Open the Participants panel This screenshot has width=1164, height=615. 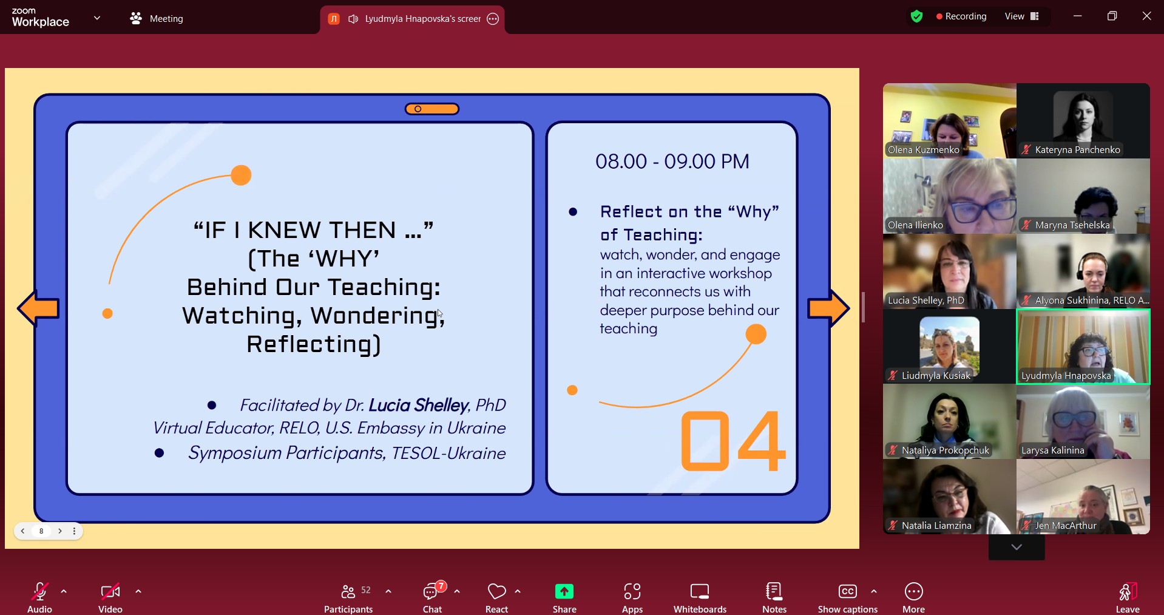tap(348, 597)
